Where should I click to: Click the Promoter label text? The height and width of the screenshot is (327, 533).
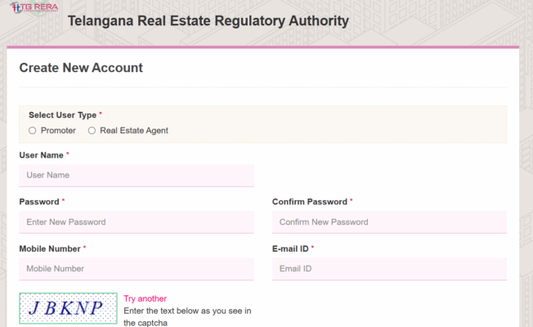pos(58,130)
